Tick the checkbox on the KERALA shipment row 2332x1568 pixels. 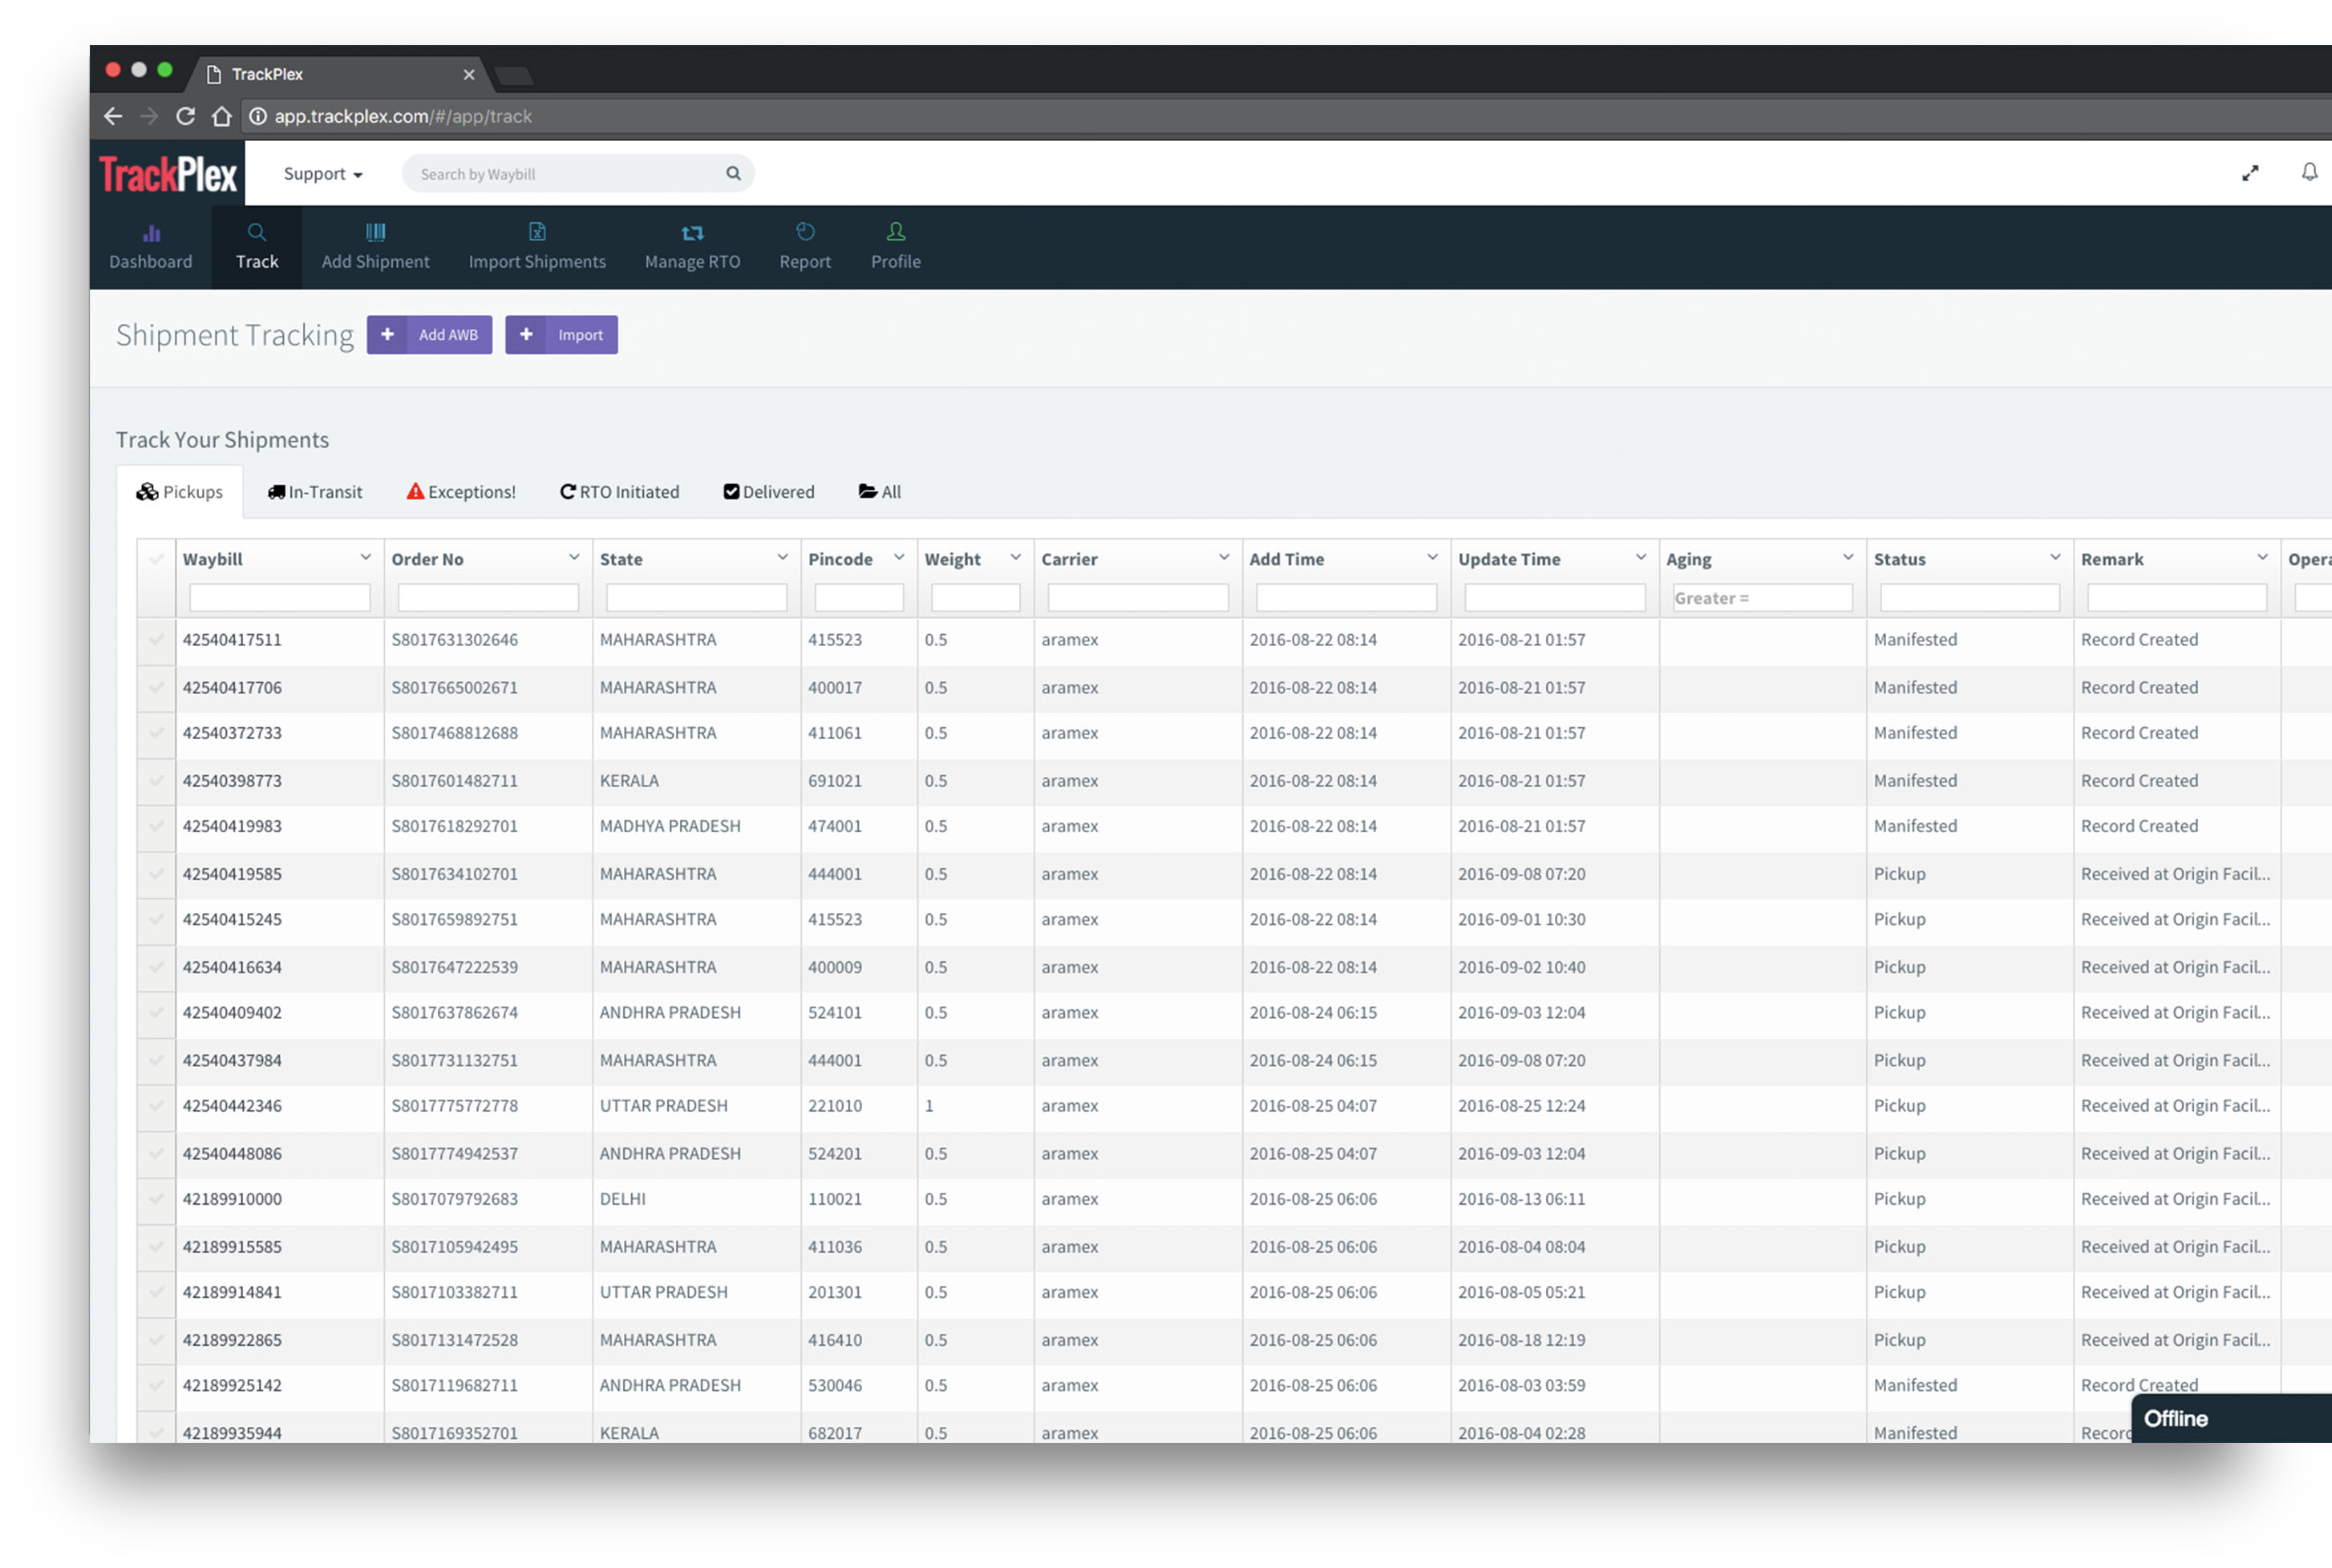[x=156, y=781]
